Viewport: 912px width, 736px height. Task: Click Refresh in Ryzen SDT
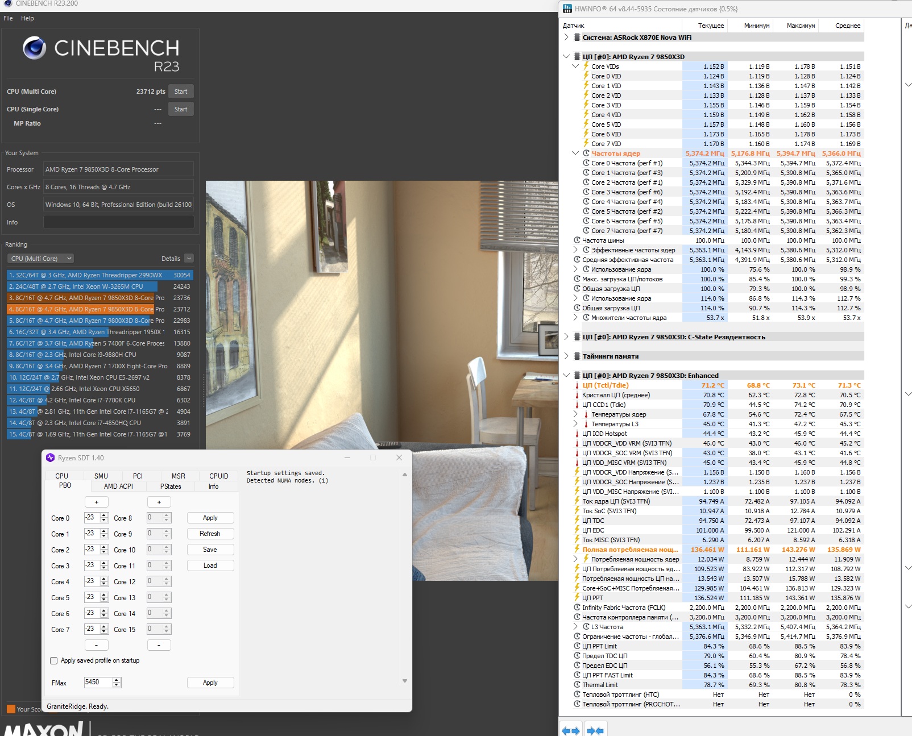click(210, 534)
